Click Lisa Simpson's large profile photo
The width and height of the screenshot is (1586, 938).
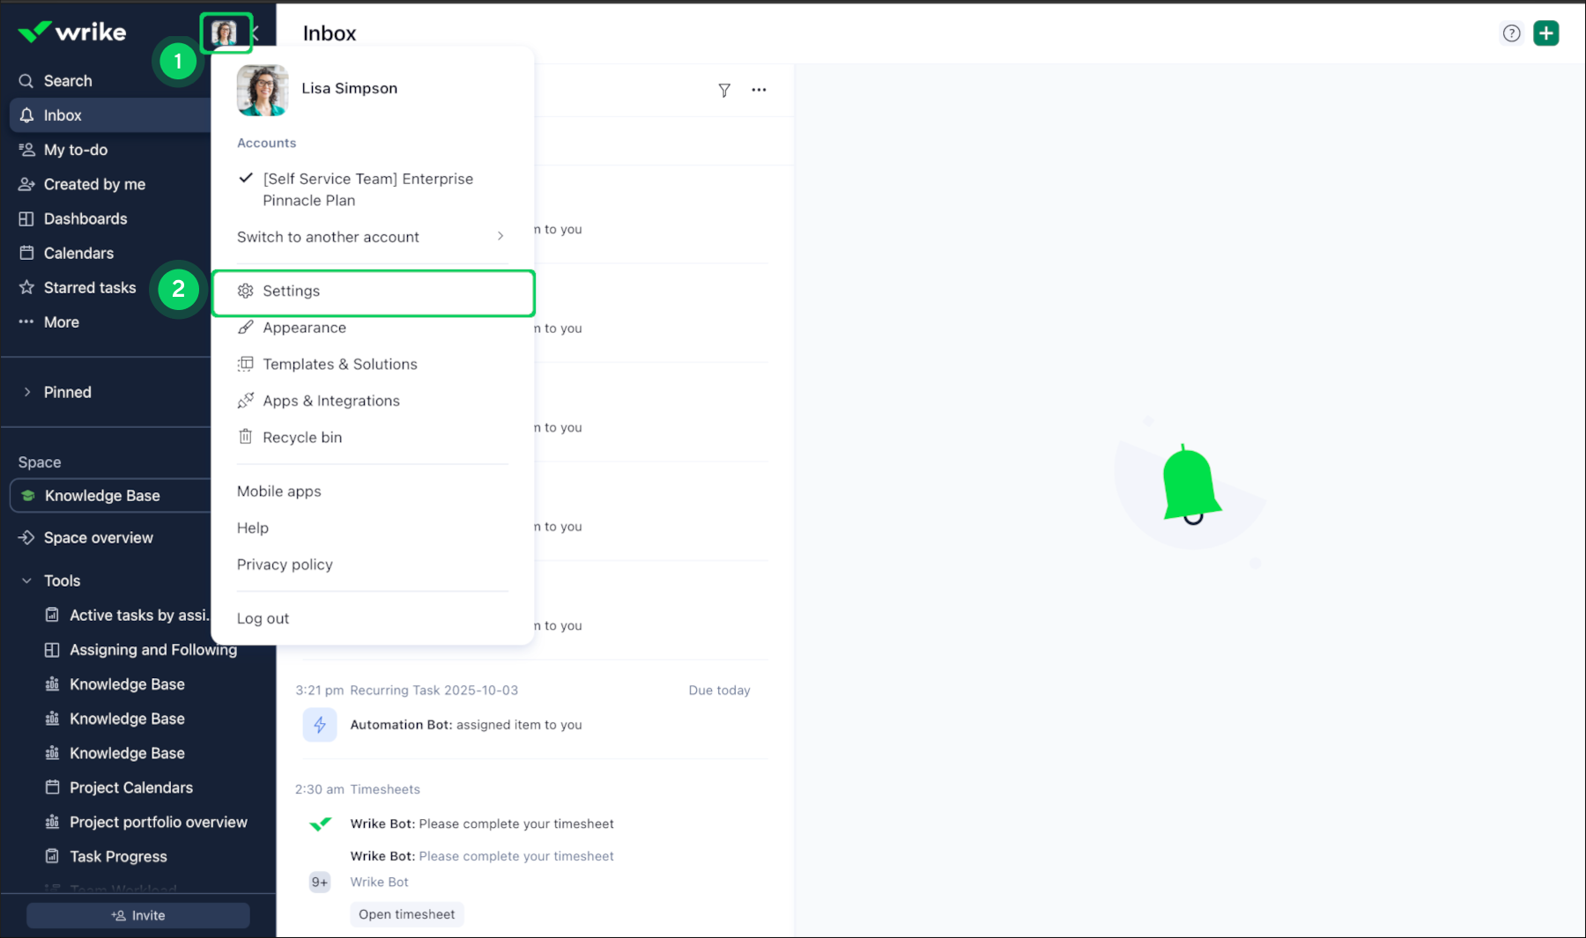click(x=262, y=90)
